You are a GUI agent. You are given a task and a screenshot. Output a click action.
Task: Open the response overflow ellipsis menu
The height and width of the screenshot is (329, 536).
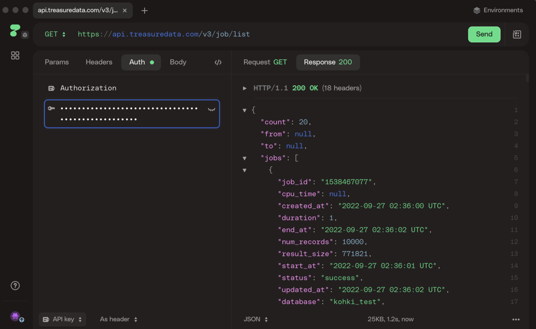(x=515, y=319)
